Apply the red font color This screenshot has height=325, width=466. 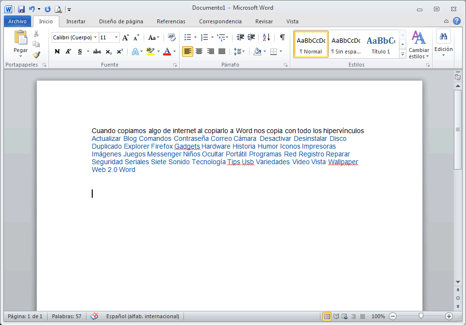pos(167,51)
